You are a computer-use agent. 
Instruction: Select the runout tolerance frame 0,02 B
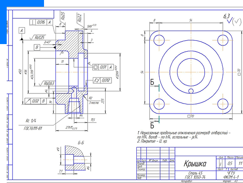(x=36, y=101)
